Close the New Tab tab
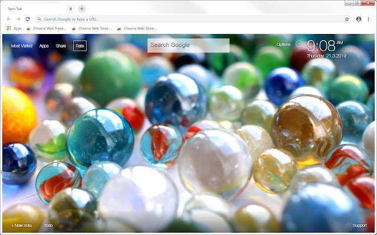 coord(71,9)
